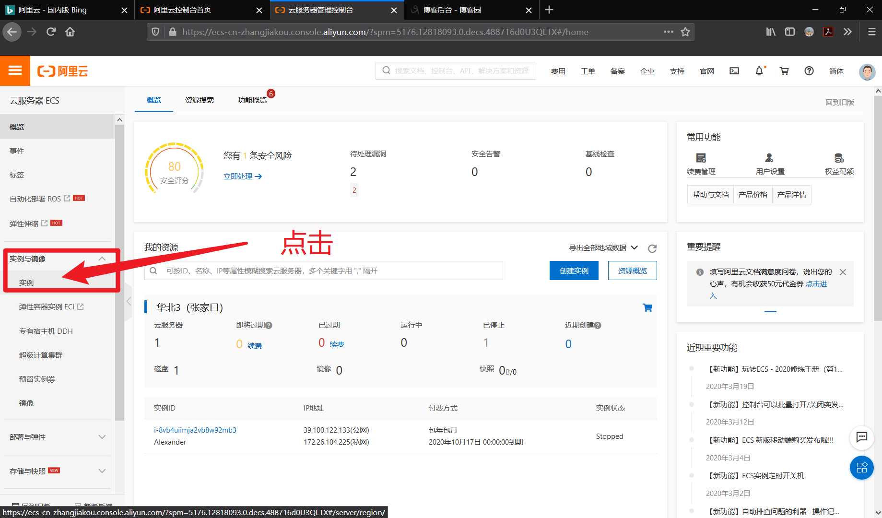This screenshot has height=518, width=882.
Task: Open the 备案 top menu
Action: pos(618,71)
